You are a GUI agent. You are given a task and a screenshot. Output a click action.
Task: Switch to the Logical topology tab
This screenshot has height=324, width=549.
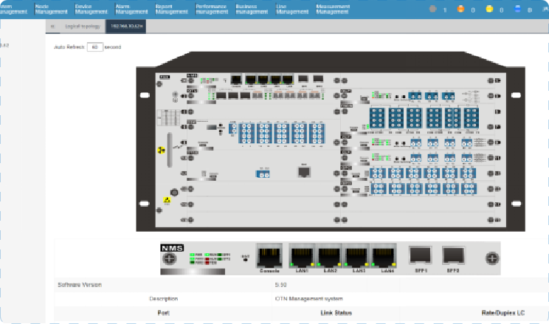(82, 26)
